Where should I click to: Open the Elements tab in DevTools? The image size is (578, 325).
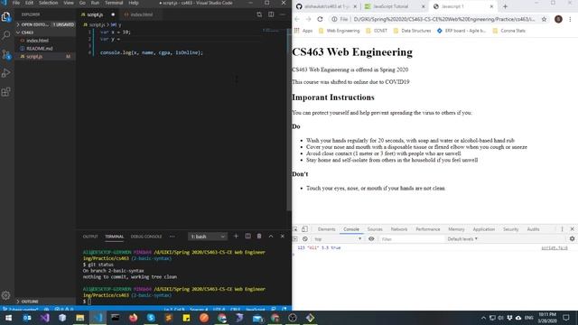tap(327, 229)
